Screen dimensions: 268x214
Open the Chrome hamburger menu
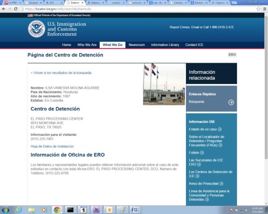point(265,9)
